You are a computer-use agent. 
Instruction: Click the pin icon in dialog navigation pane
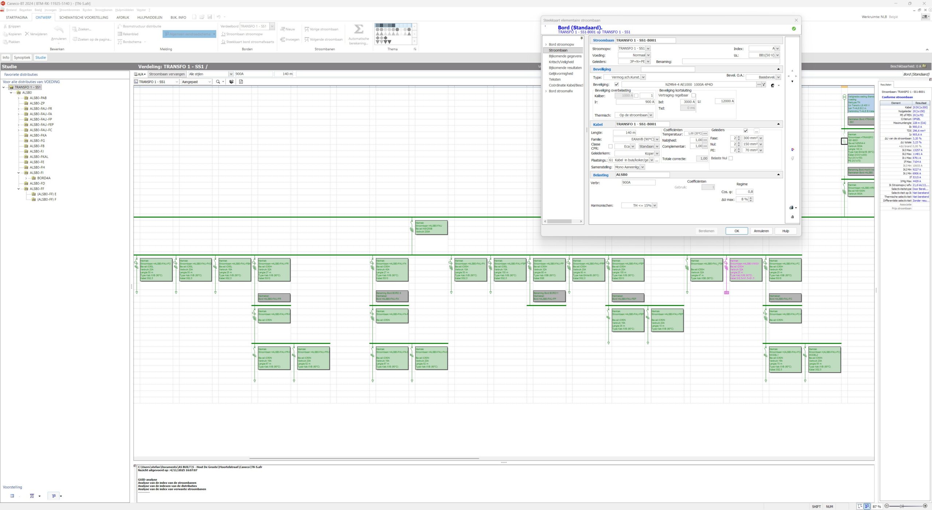tap(581, 38)
